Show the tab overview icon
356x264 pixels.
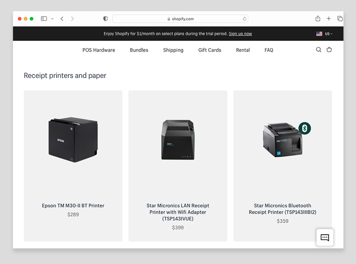pos(340,19)
